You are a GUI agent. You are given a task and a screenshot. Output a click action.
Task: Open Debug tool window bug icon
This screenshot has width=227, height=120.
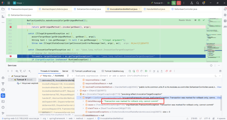tap(3, 78)
